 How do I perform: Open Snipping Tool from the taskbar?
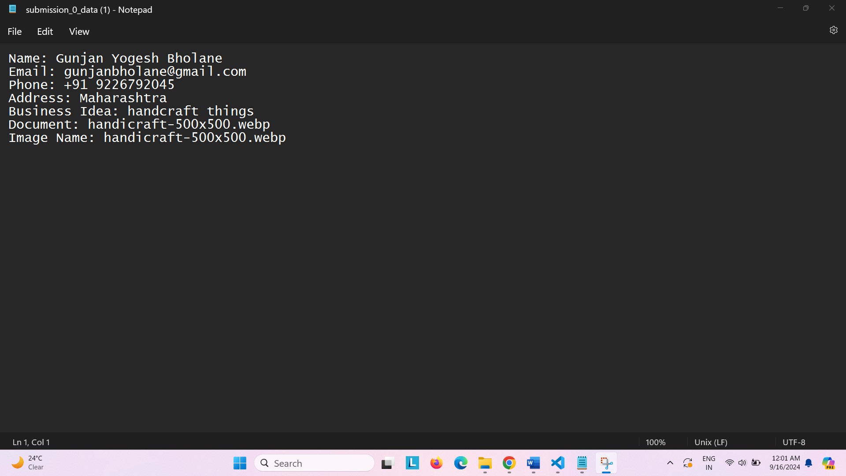(x=606, y=463)
